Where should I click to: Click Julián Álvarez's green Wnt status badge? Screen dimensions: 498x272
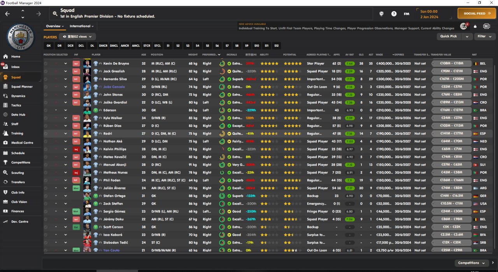(76, 188)
